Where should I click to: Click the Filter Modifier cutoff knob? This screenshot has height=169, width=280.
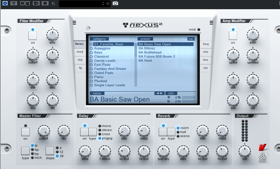(x=33, y=55)
